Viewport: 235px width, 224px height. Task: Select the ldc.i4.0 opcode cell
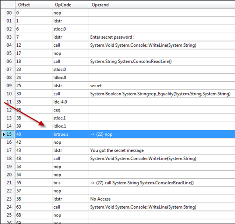(x=71, y=102)
